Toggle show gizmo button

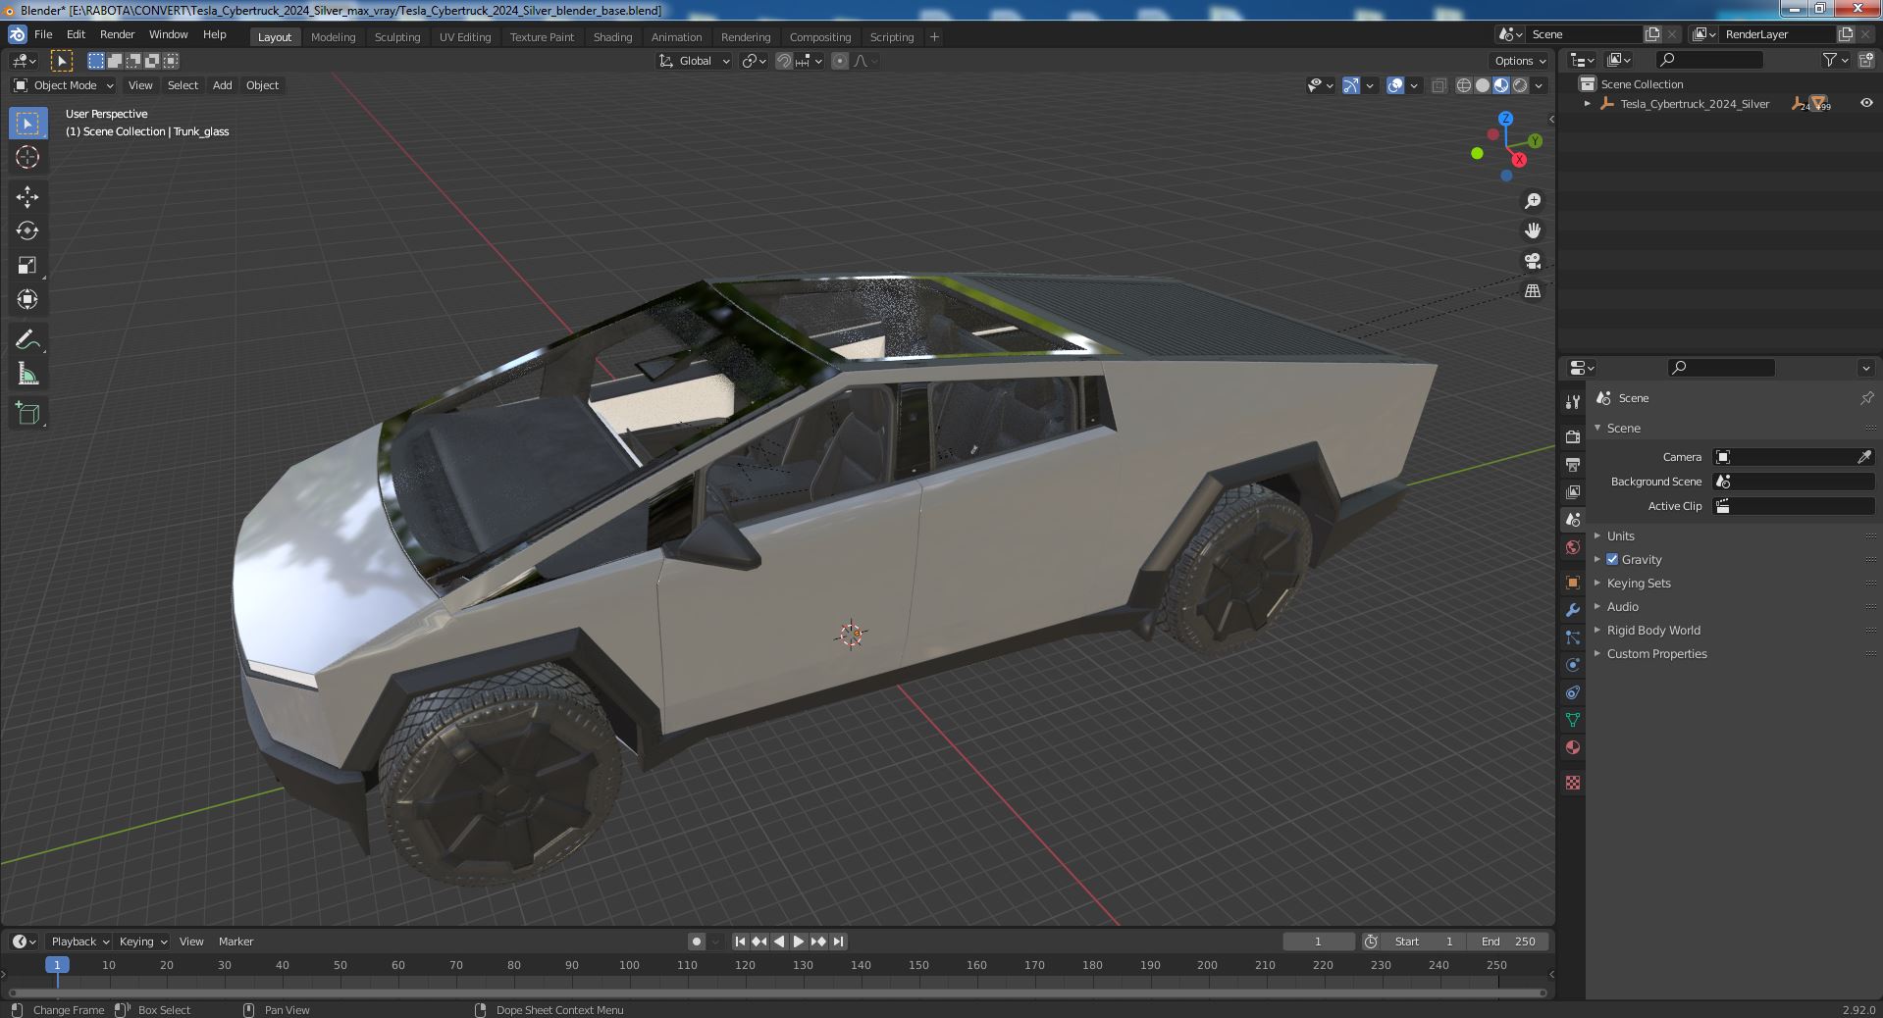click(1351, 85)
